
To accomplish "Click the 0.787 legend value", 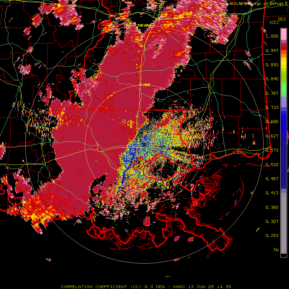I will coord(272,93).
